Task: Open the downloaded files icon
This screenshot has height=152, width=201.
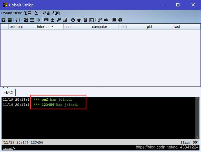Action: 53,20
